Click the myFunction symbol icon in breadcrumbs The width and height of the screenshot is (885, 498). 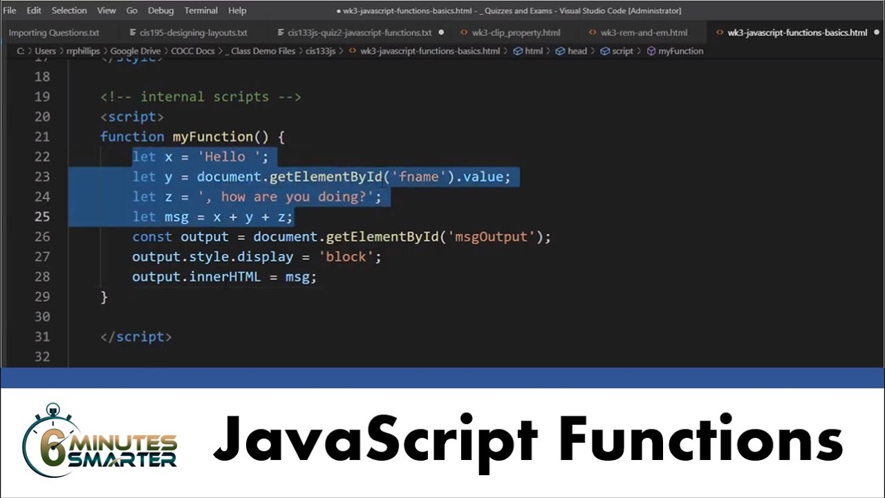tap(651, 51)
